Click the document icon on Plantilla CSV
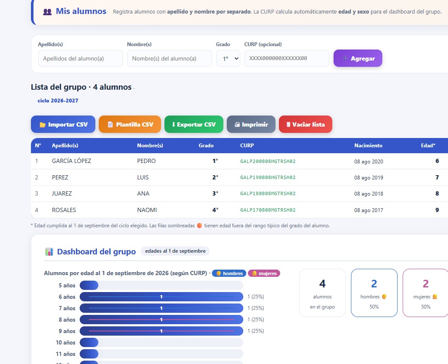448x364 pixels. pos(110,124)
